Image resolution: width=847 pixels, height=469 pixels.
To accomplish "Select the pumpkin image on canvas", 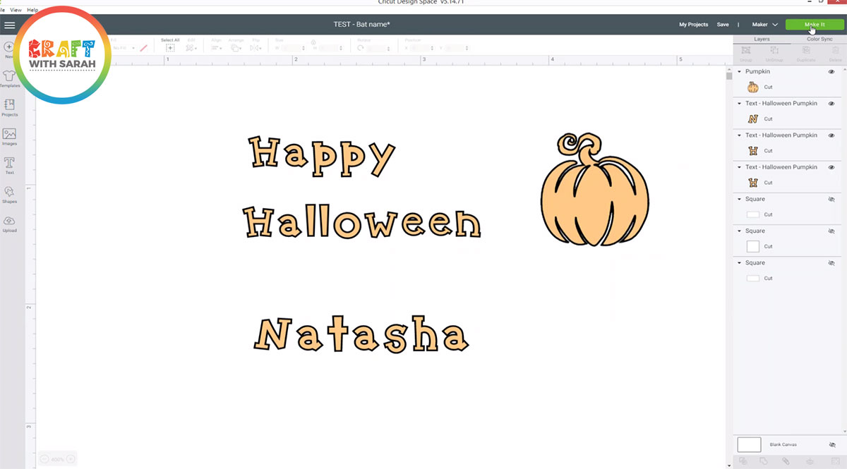I will tap(594, 189).
